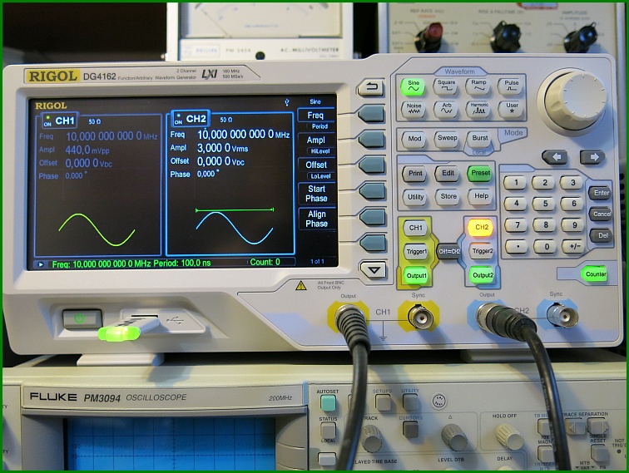629x473 pixels.
Task: Select the CH1 channel button
Action: [x=415, y=228]
